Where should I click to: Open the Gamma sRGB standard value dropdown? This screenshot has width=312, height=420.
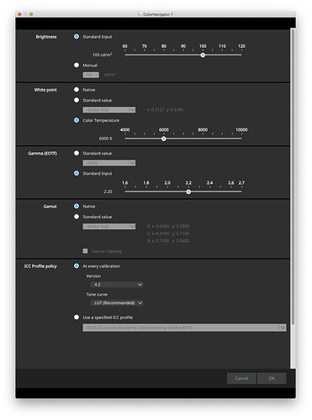tap(109, 163)
